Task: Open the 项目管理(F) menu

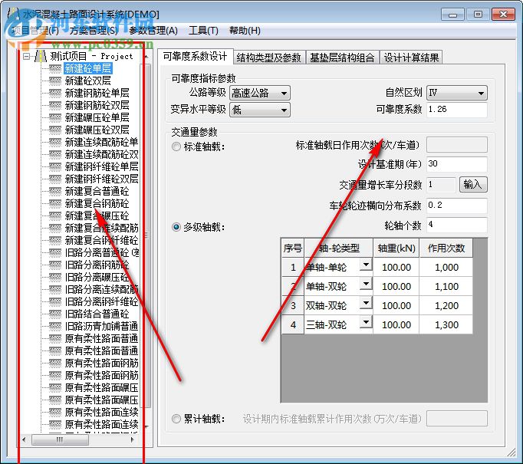Action: (35, 31)
